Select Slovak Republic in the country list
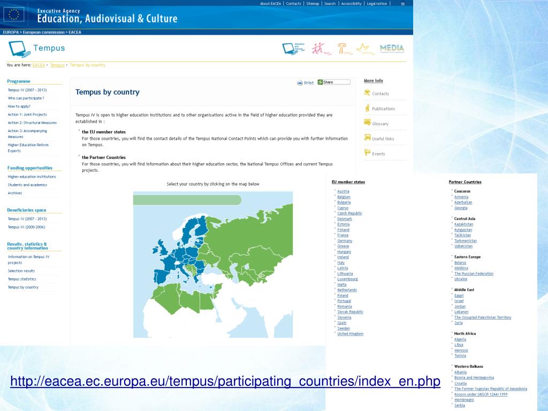The image size is (548, 411). 350,312
